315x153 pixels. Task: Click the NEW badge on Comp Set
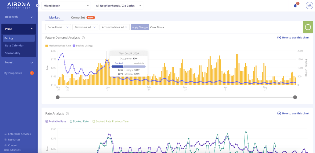pyautogui.click(x=91, y=18)
